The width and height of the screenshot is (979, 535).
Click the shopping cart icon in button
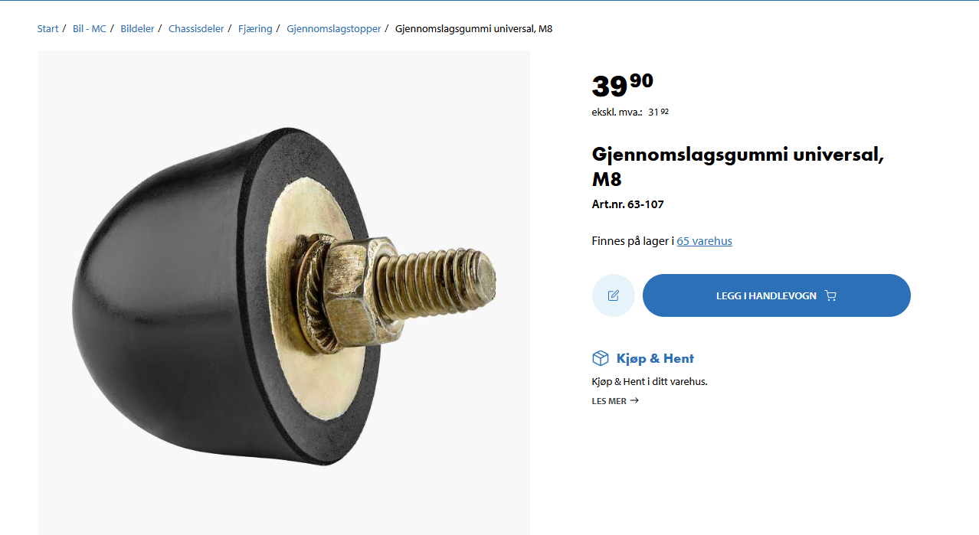[x=831, y=295]
